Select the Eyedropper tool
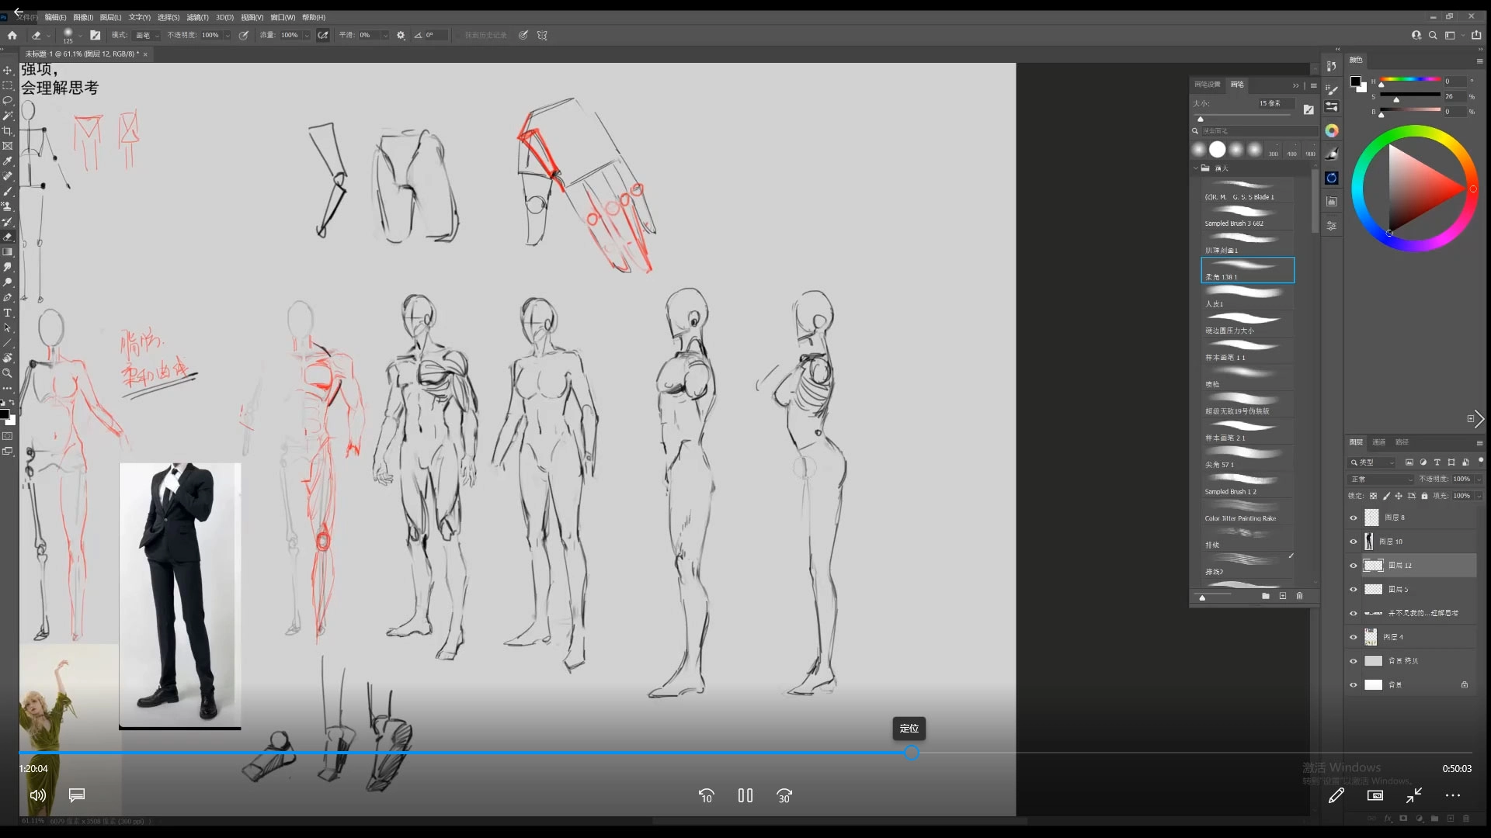The height and width of the screenshot is (838, 1491). [8, 161]
